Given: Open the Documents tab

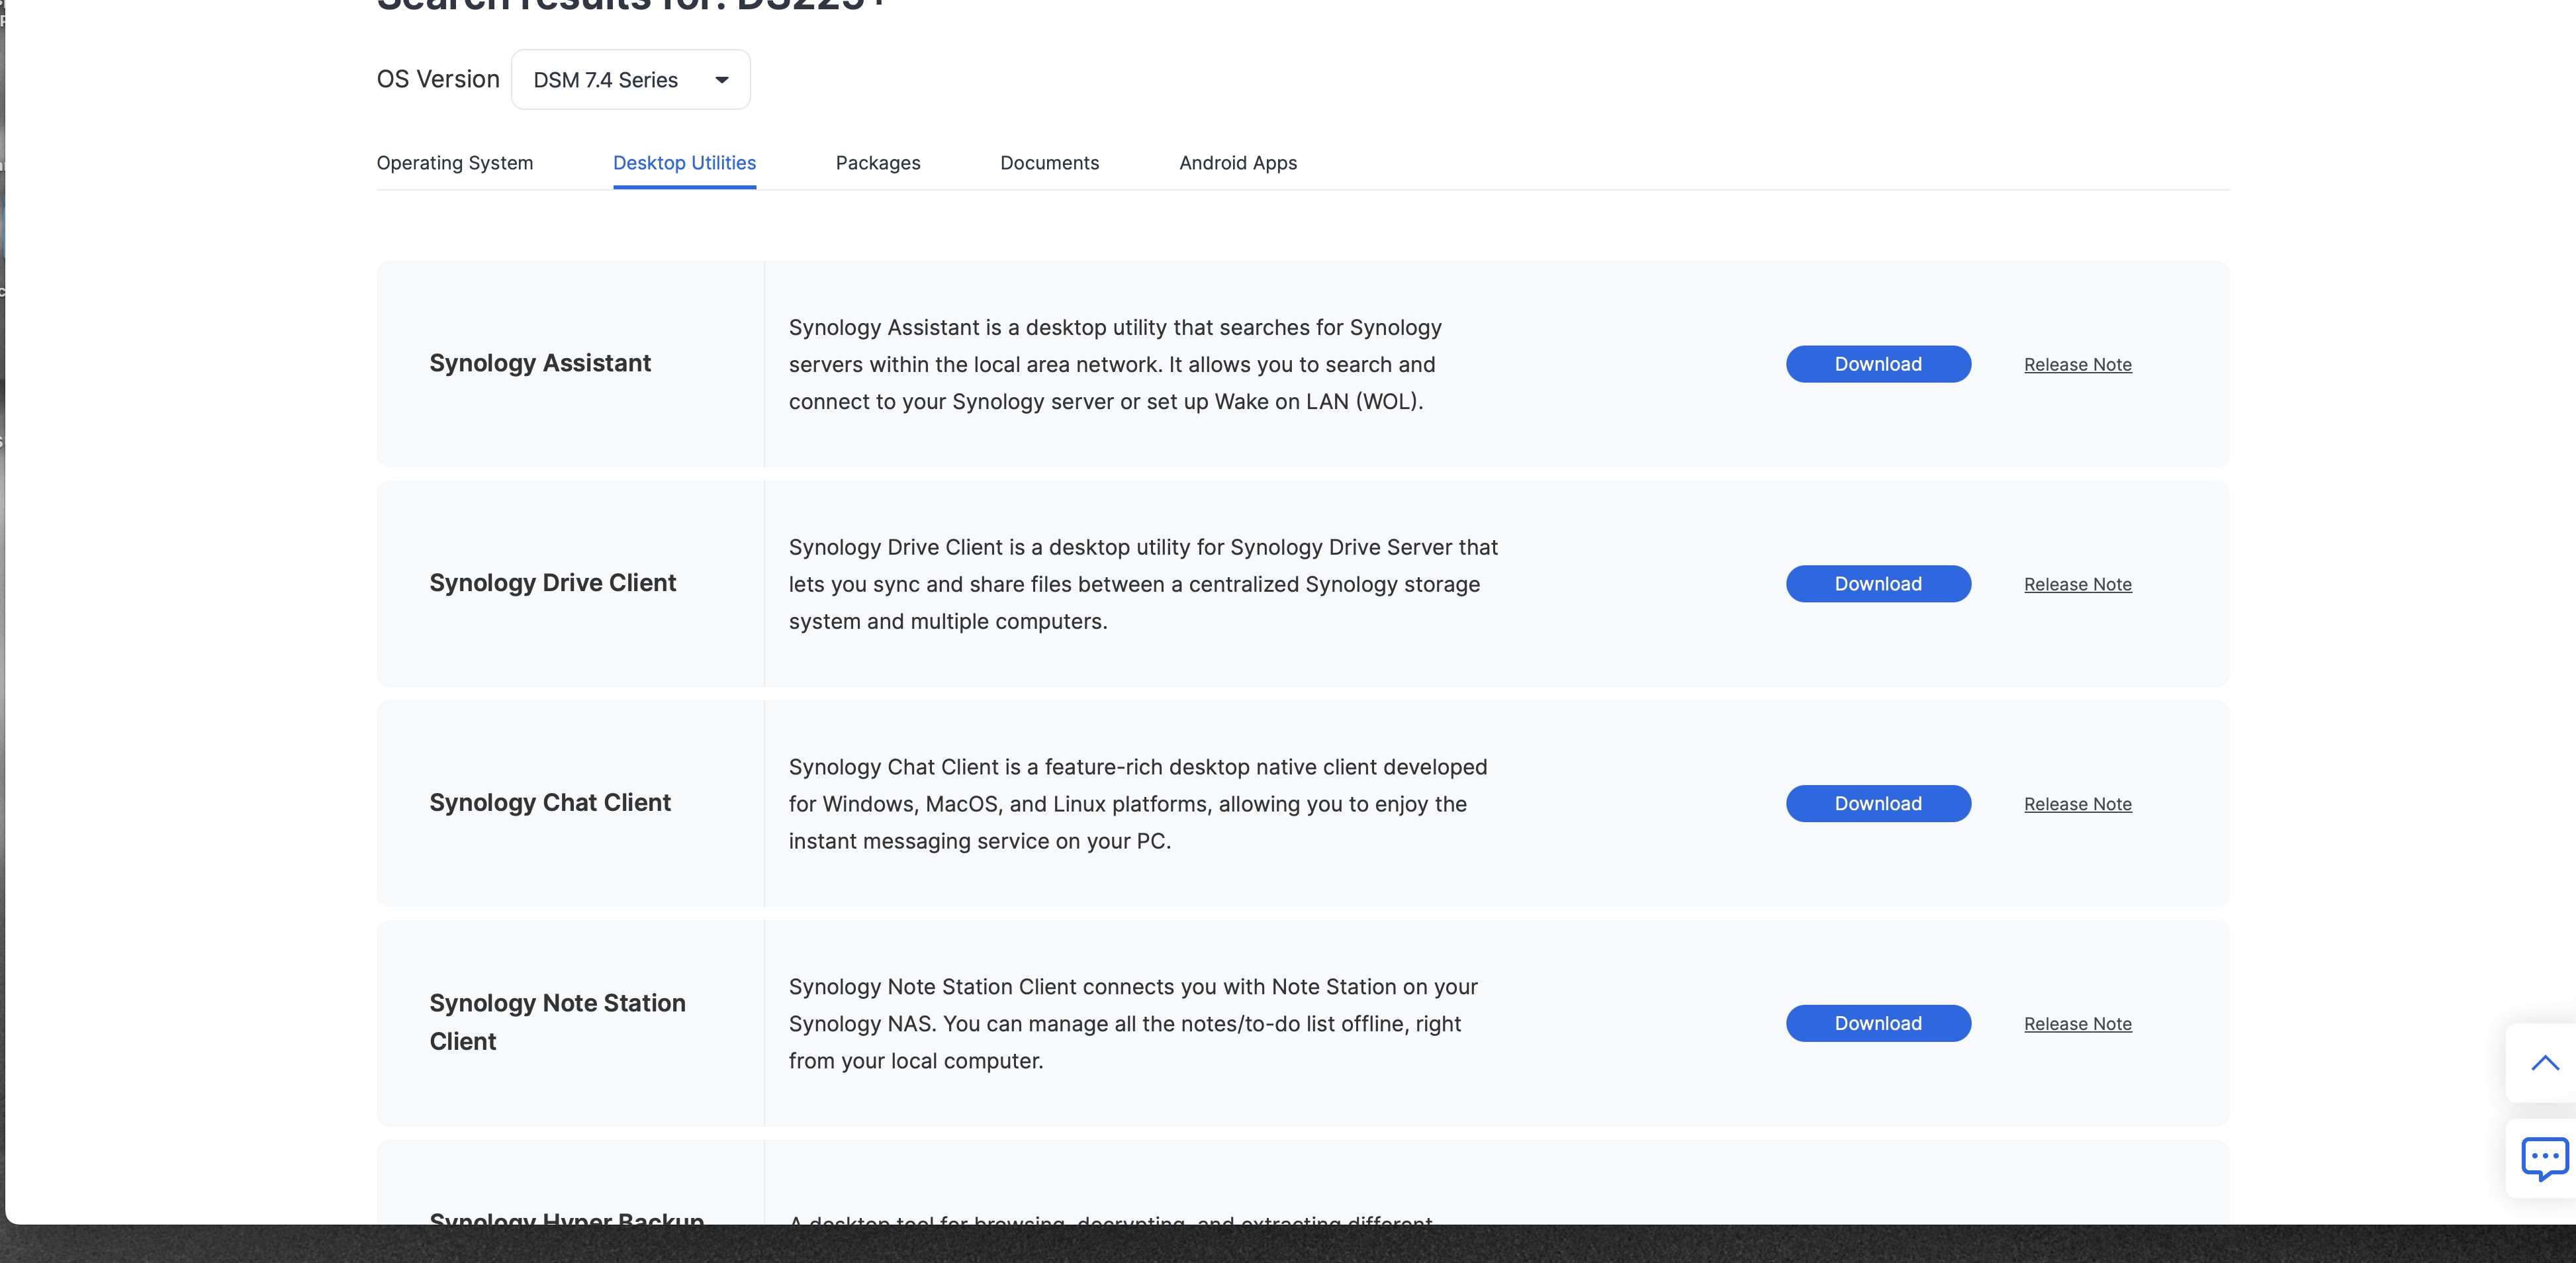Looking at the screenshot, I should [1050, 163].
